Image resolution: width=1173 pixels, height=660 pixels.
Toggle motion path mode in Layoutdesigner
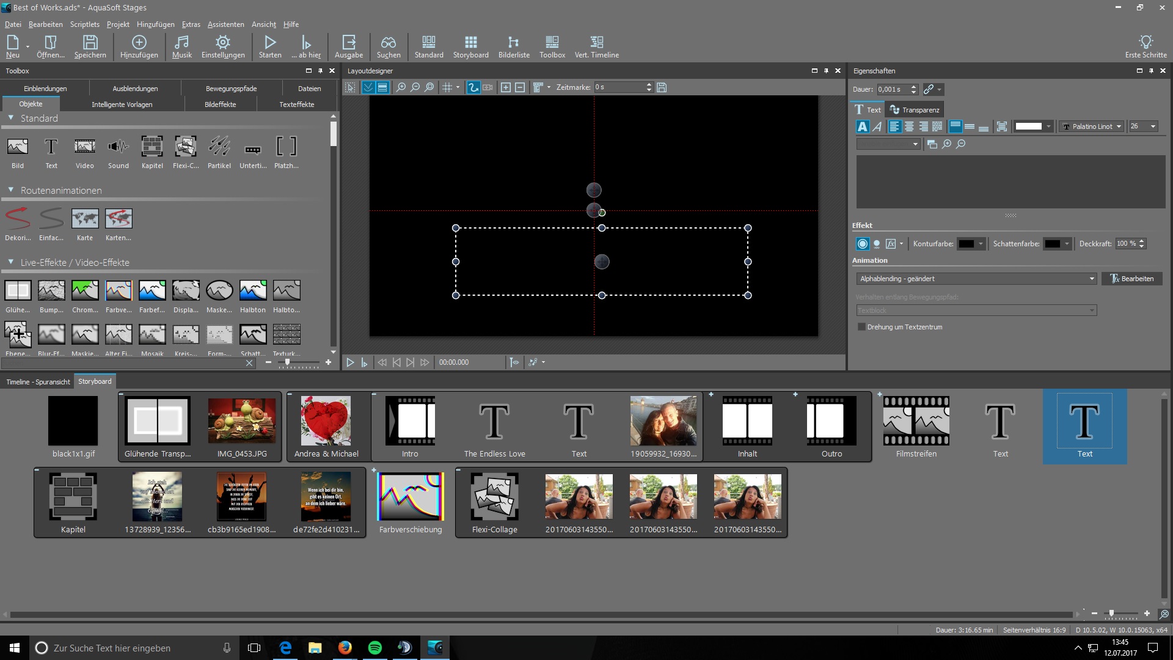pos(473,87)
